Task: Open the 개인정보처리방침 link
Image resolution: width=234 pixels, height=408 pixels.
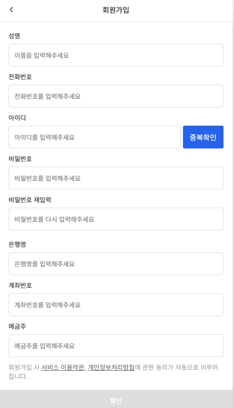Action: tap(111, 367)
